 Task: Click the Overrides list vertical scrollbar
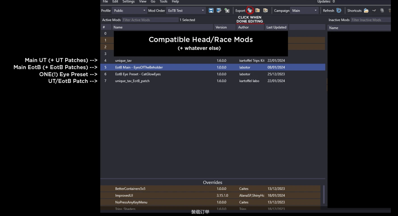click(x=324, y=195)
